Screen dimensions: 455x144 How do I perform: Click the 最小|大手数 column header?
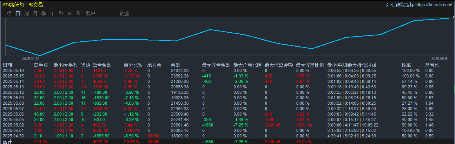pos(66,65)
